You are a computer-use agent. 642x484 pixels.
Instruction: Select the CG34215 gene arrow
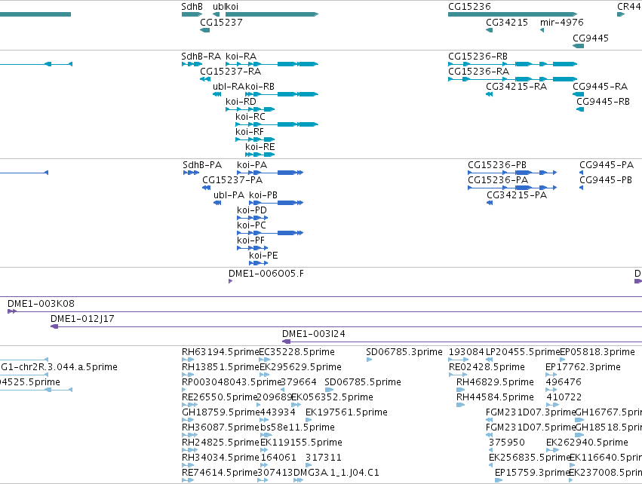(x=490, y=30)
